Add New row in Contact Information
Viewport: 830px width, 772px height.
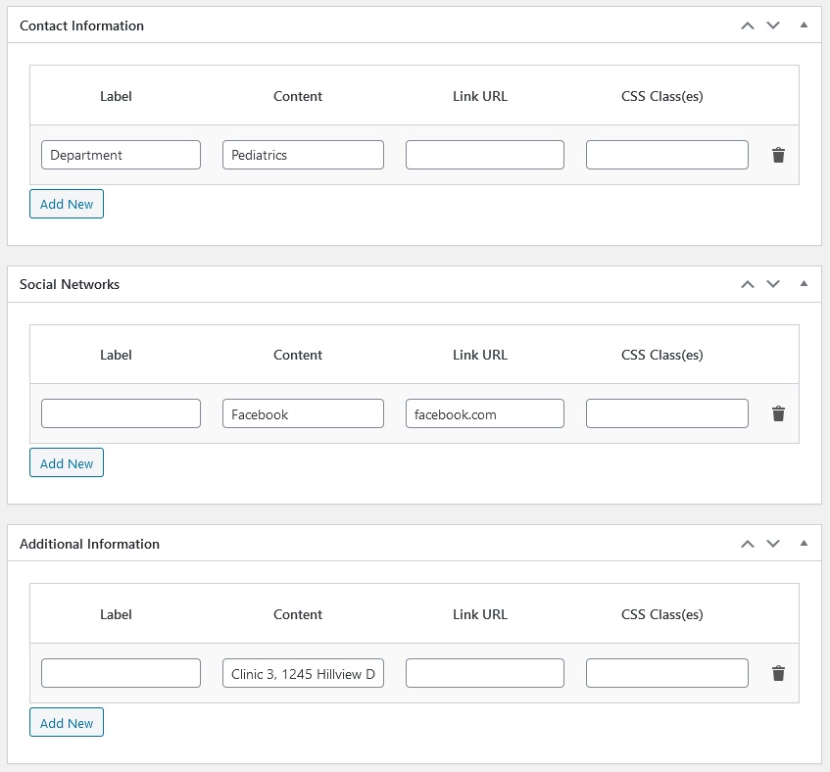click(x=67, y=204)
